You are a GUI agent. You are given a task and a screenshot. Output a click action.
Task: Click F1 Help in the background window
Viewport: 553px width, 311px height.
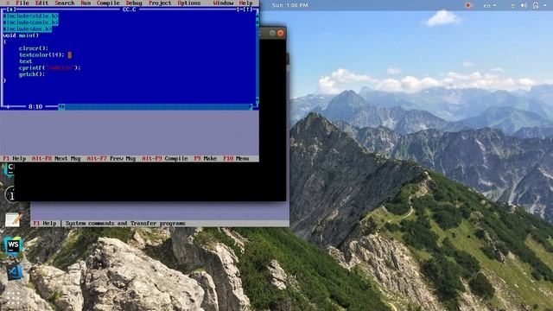point(44,223)
